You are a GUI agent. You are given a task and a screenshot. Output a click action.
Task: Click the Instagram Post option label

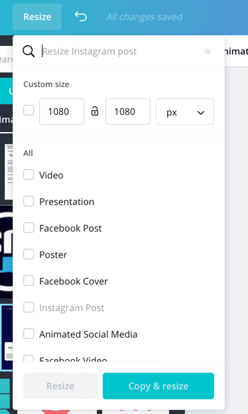72,308
